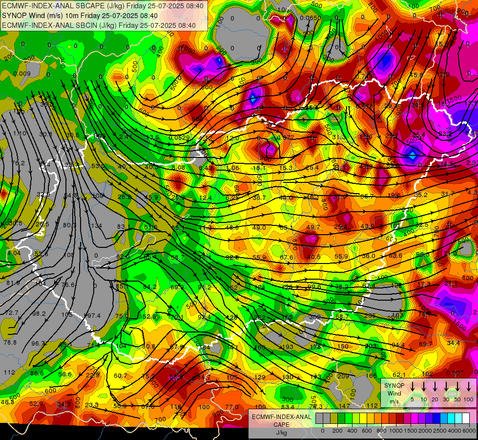Viewport: 478px width, 440px height.
Task: Click the map value '134'
Action: pyautogui.click(x=97, y=226)
